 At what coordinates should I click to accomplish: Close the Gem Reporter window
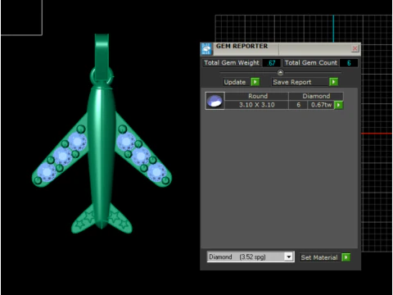click(x=355, y=48)
